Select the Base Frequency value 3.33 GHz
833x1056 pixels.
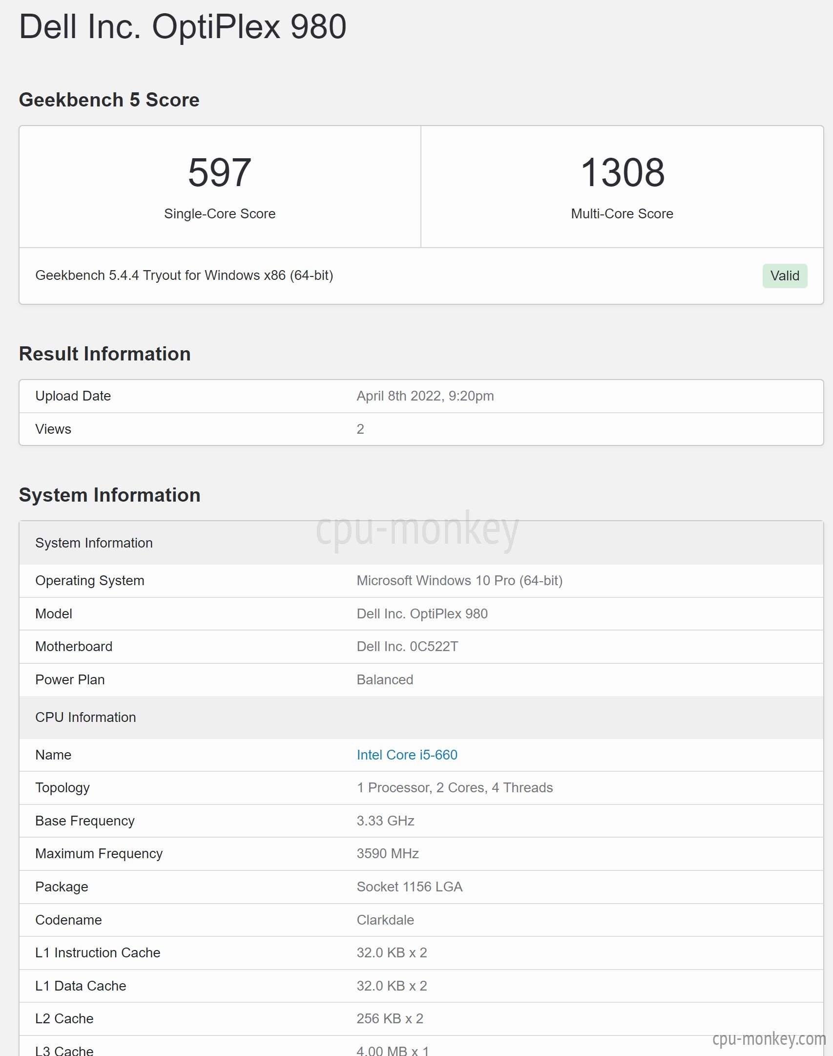pyautogui.click(x=385, y=821)
